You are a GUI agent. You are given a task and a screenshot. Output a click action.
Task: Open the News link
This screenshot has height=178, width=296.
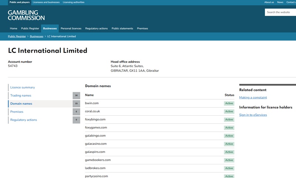point(280,2)
